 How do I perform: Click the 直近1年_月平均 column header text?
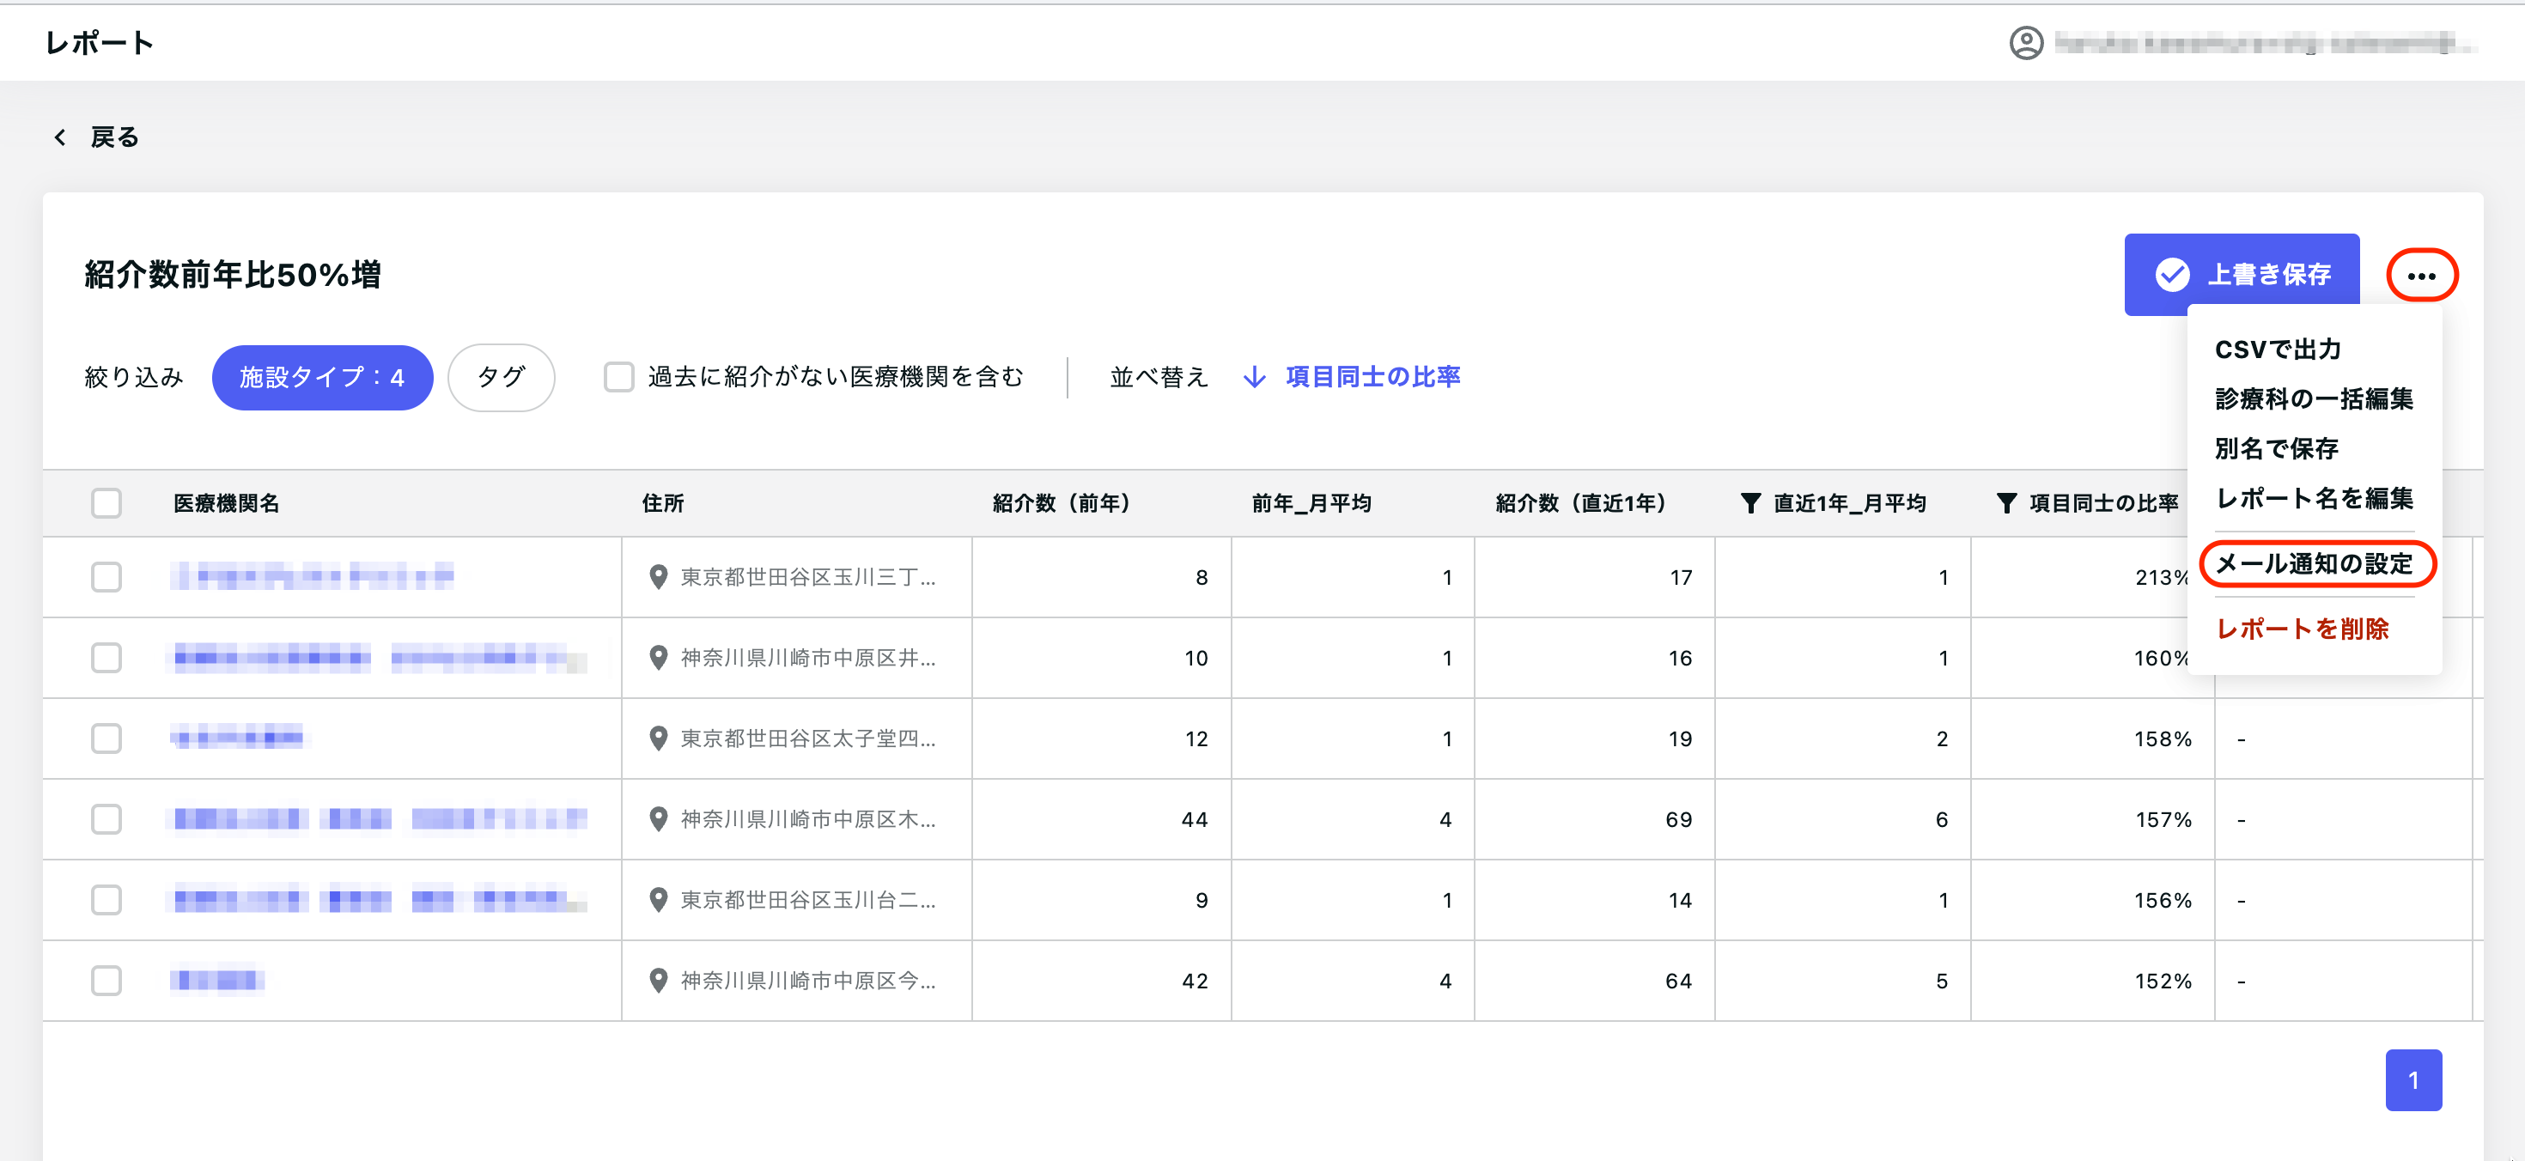coord(1850,502)
